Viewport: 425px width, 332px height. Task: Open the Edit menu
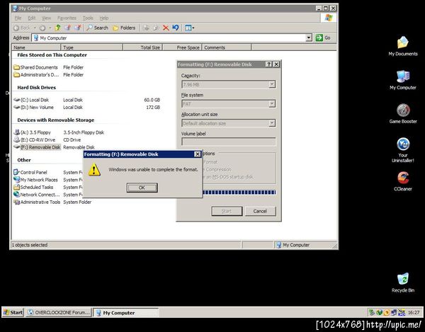click(x=31, y=18)
